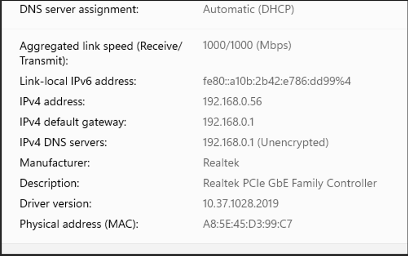This screenshot has width=408, height=256.
Task: Select the Realtek PCIe GbE Family Controller text
Action: coord(289,183)
